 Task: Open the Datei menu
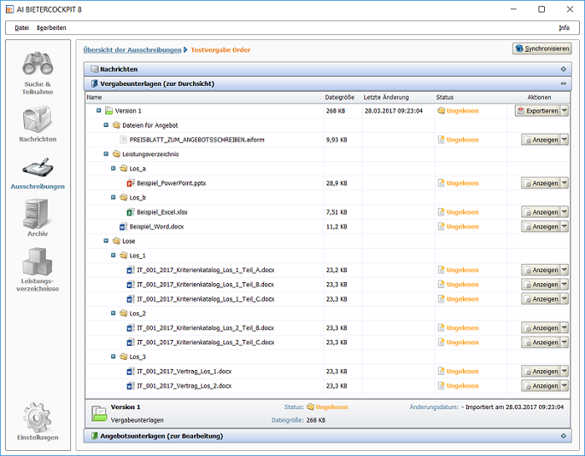pyautogui.click(x=22, y=28)
